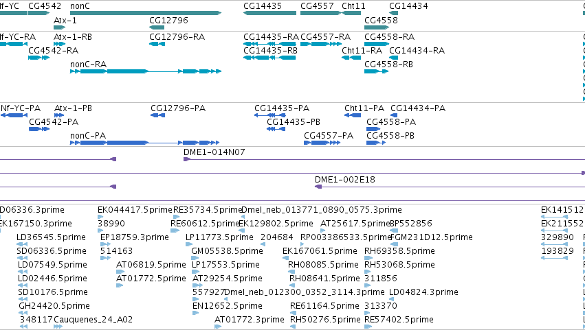
Task: Open EST AT25617.5prime
Action: 355,224
